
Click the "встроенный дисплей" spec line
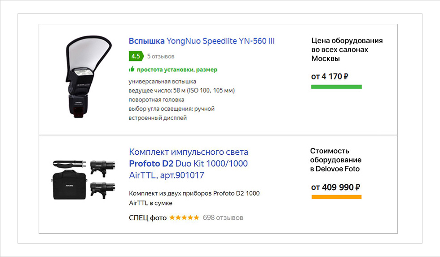tap(158, 118)
